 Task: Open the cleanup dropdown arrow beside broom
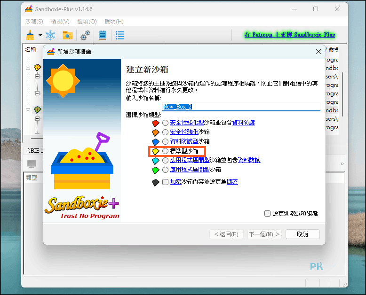pyautogui.click(x=40, y=35)
